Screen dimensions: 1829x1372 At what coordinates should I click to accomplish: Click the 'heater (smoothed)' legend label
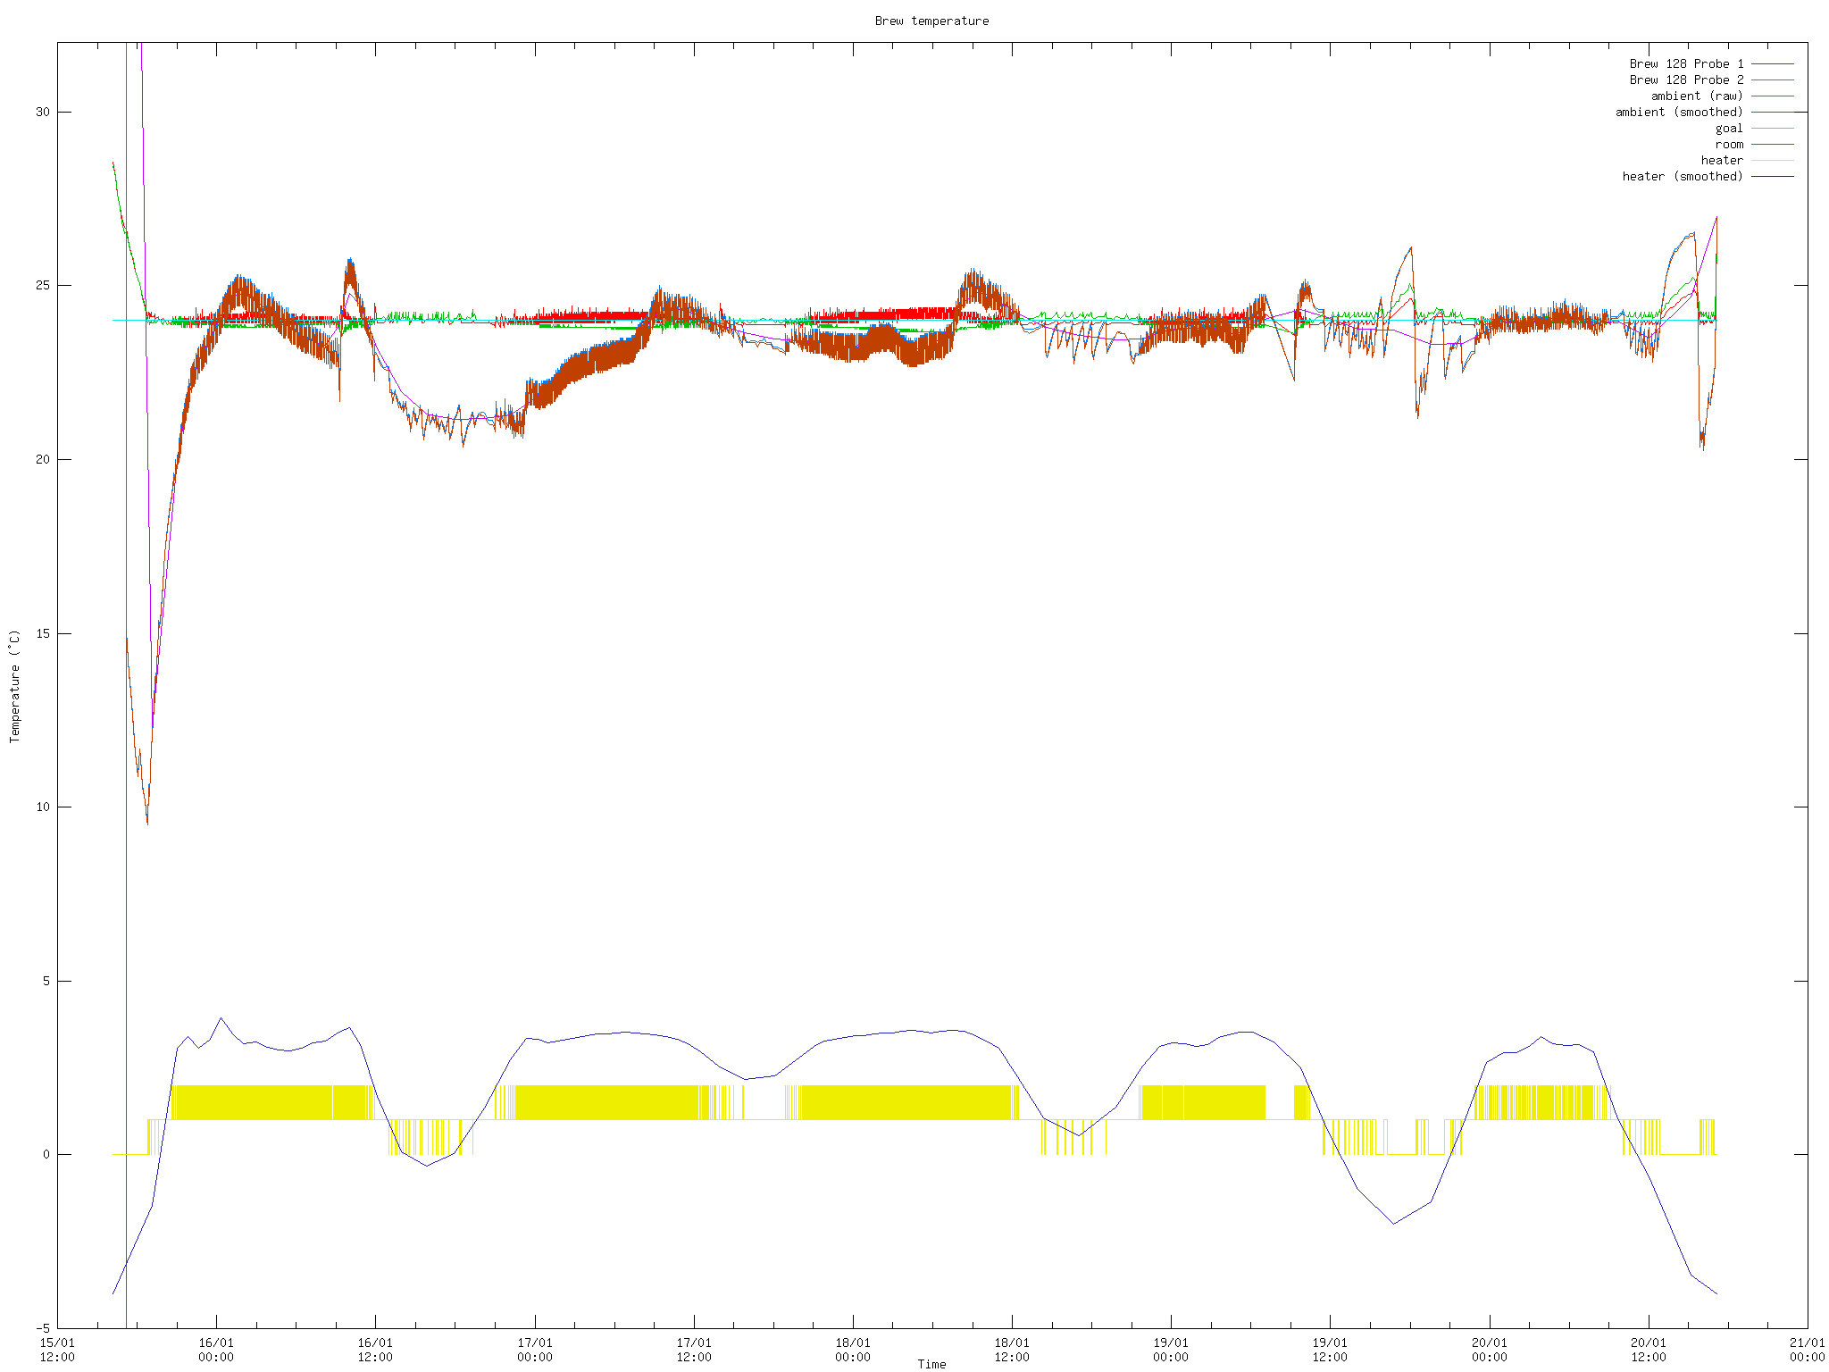point(1683,176)
